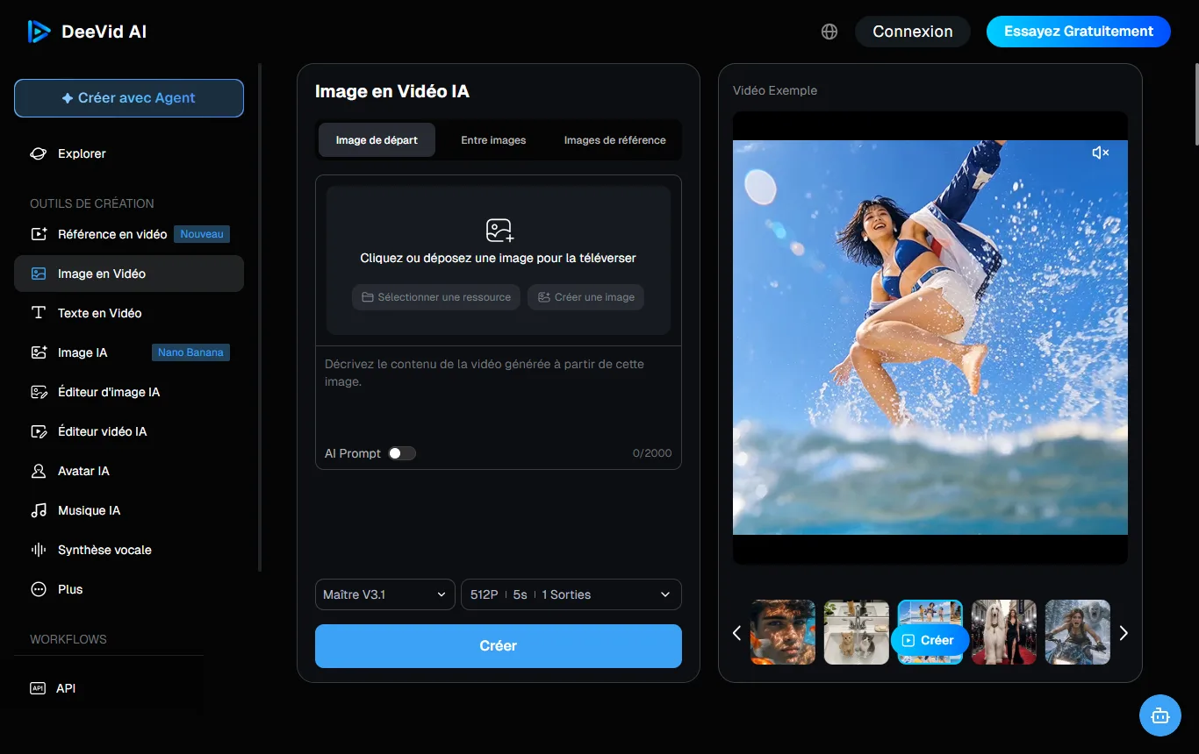This screenshot has width=1199, height=754.
Task: Click the Explorer planet icon
Action: (x=39, y=153)
